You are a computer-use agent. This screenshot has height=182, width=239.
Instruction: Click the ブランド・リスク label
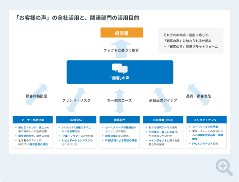point(76,100)
